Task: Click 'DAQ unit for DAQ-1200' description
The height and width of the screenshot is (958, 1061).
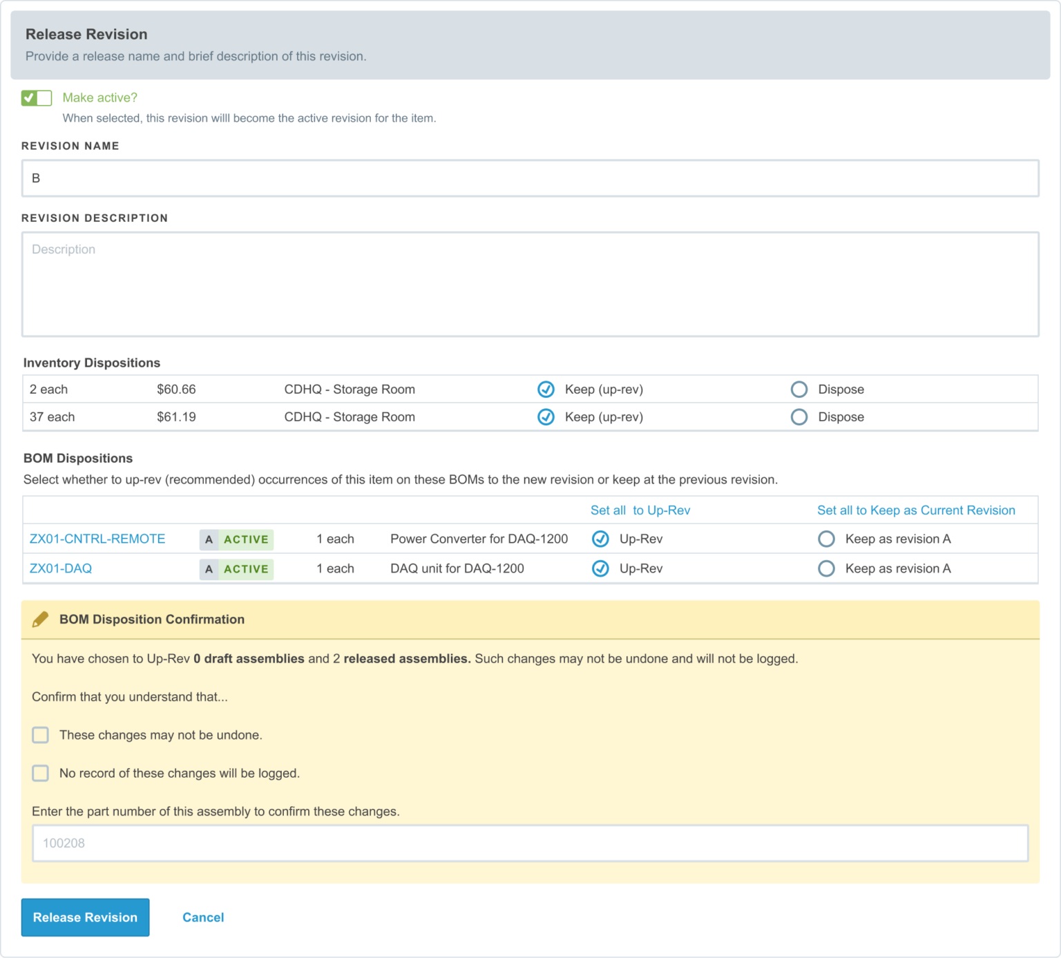Action: click(x=457, y=568)
